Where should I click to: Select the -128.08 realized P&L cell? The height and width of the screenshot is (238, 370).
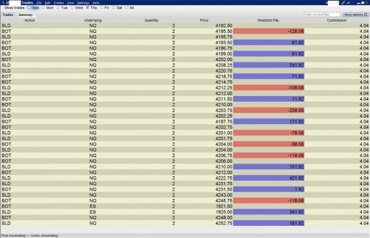[269, 31]
